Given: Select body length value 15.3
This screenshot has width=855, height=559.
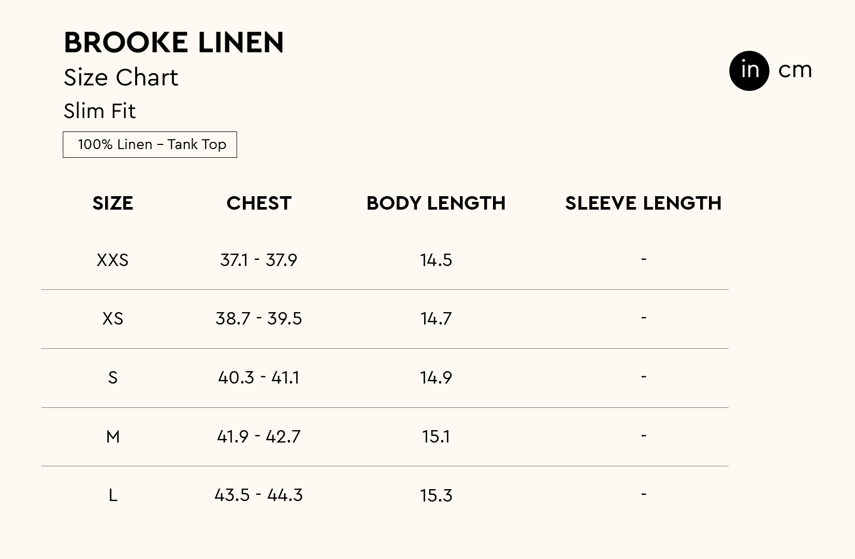Looking at the screenshot, I should point(436,495).
